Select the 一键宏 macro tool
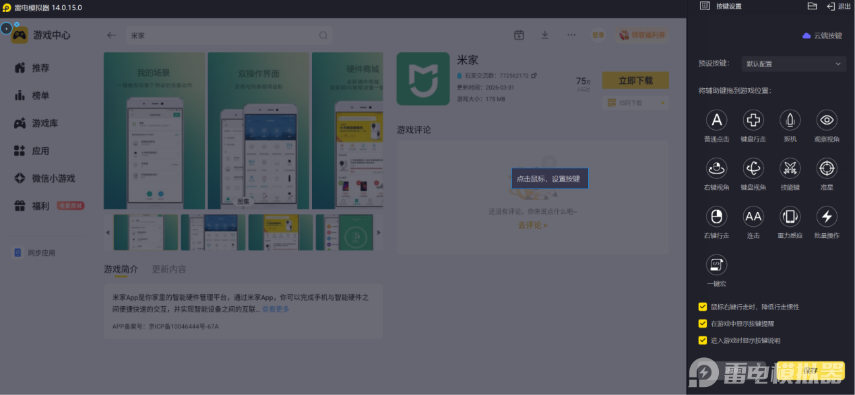This screenshot has width=855, height=395. pos(716,264)
